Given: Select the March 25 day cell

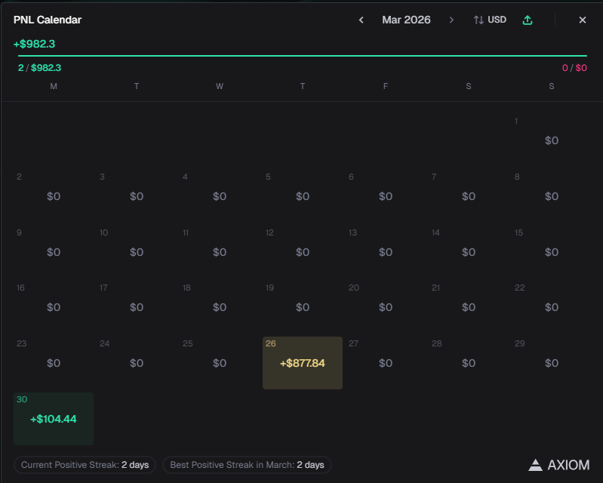Looking at the screenshot, I should [220, 363].
